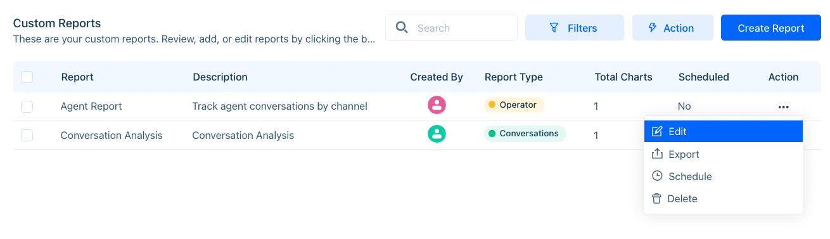Click the Report Type column header
The image size is (830, 239).
point(514,77)
